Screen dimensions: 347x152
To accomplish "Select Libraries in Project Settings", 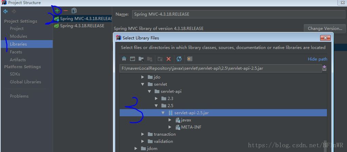I will pos(27,44).
